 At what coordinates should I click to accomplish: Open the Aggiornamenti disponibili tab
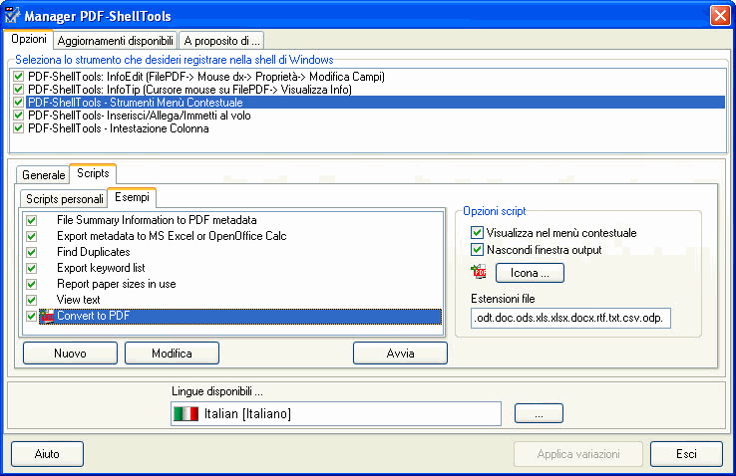pos(116,41)
